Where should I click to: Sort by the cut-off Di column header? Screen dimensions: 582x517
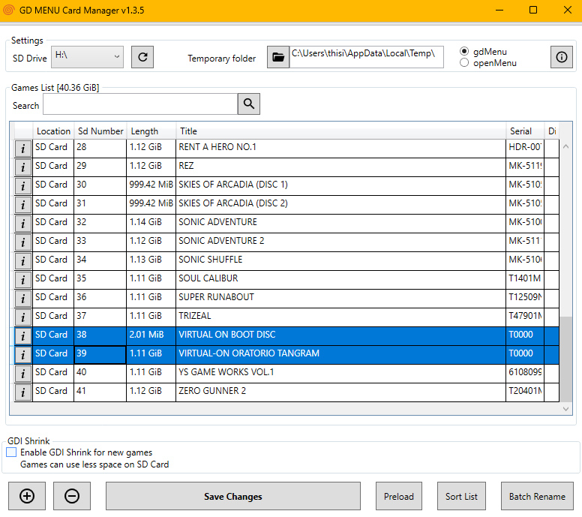click(x=552, y=131)
